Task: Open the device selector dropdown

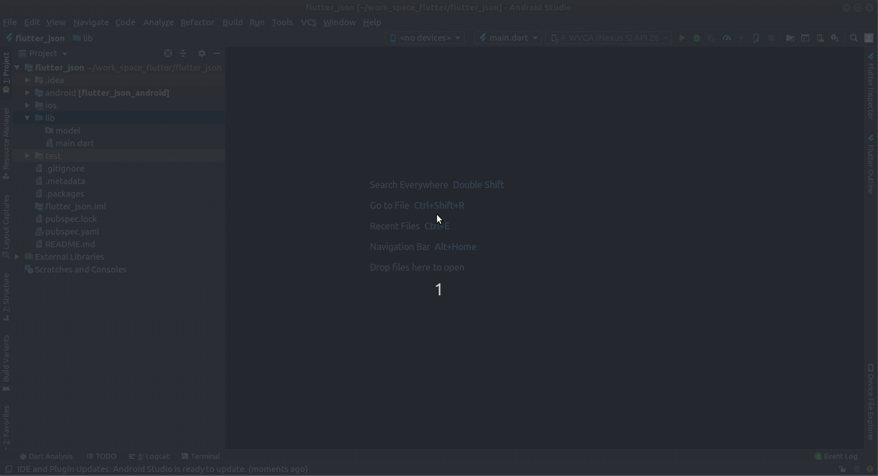Action: pyautogui.click(x=425, y=38)
